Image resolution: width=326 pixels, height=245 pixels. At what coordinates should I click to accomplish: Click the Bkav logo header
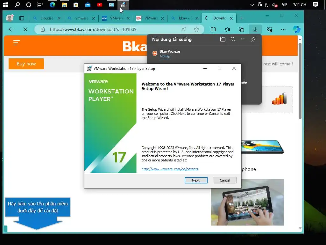pyautogui.click(x=135, y=46)
